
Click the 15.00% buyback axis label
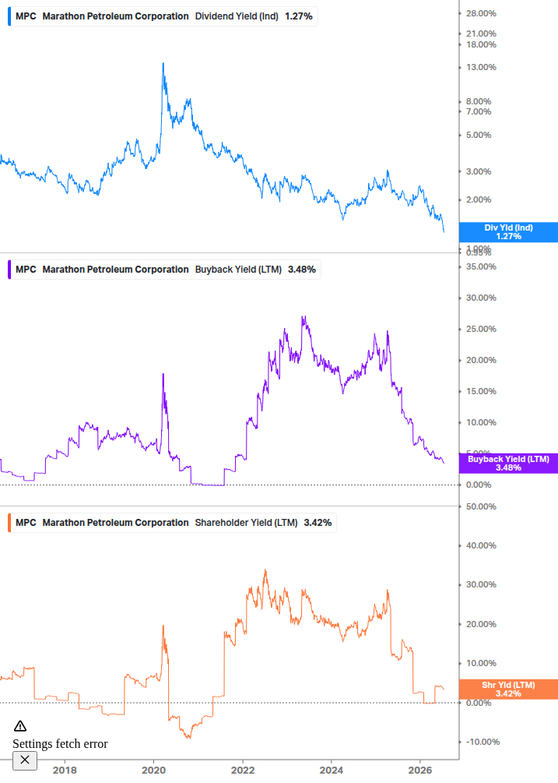(x=481, y=391)
